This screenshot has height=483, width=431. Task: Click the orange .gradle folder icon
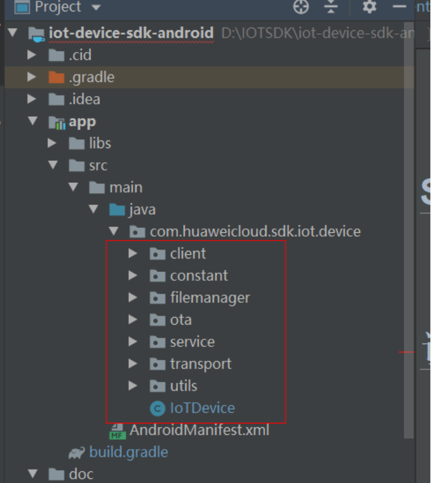coord(56,78)
